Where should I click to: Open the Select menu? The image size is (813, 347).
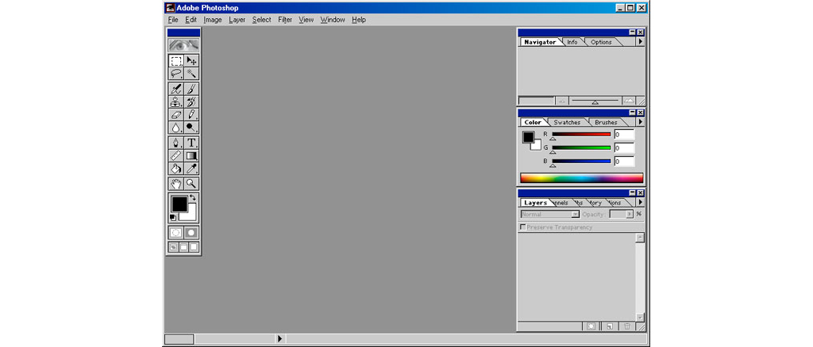tap(262, 20)
